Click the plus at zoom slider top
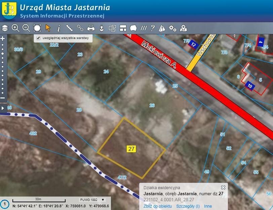This screenshot has height=210, width=273. [3, 38]
